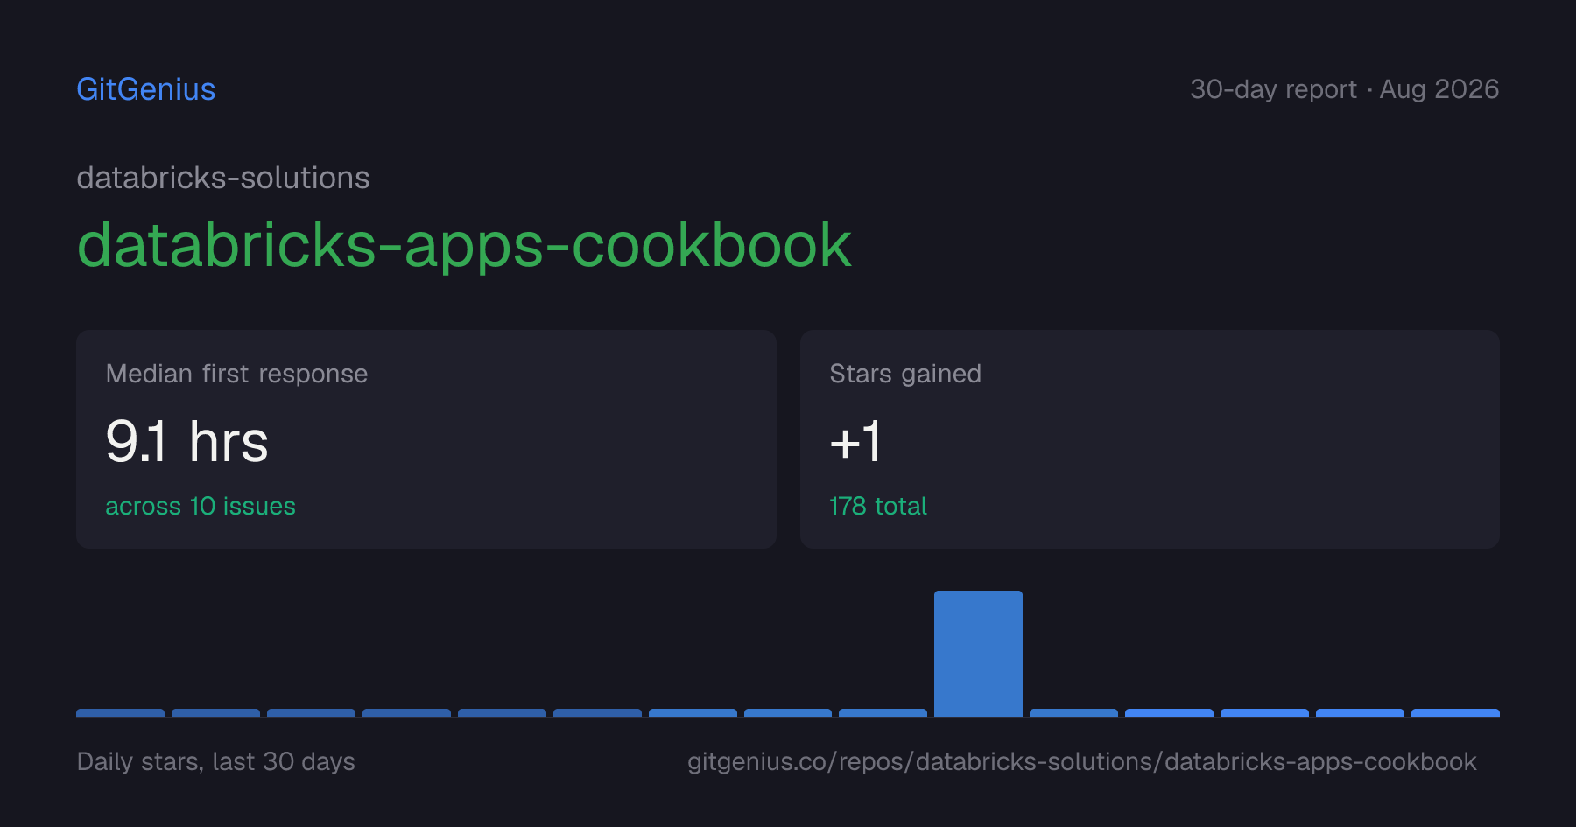Click the 178 total text

point(878,506)
